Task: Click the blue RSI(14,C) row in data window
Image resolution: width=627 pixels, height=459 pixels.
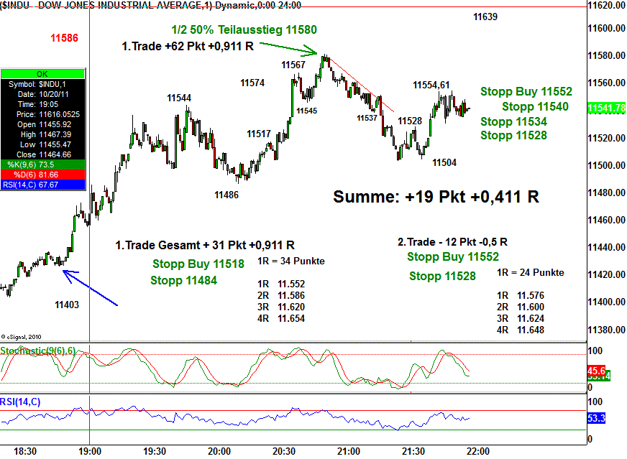Action: (x=42, y=185)
